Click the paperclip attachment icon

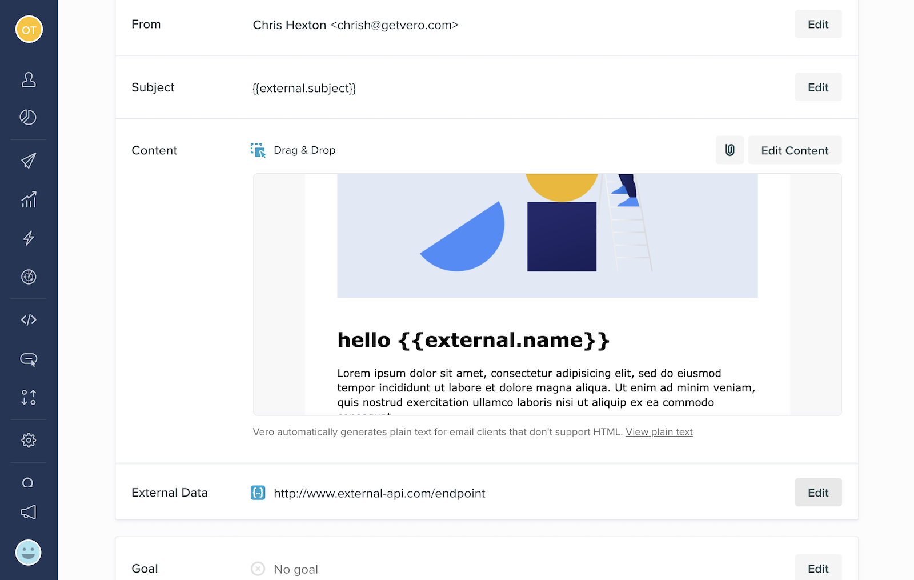click(x=729, y=150)
